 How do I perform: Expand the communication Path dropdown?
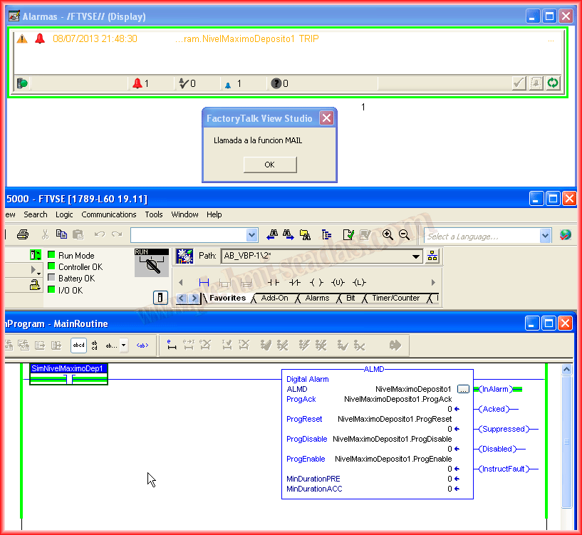coord(416,256)
